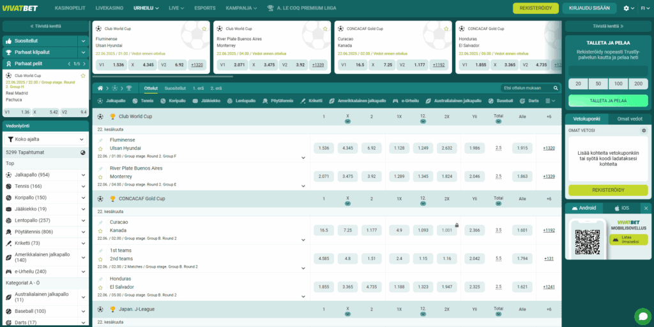Viewport: 654px width, 327px height.
Task: Go to next Parhaat pelit match
Action: [x=85, y=64]
